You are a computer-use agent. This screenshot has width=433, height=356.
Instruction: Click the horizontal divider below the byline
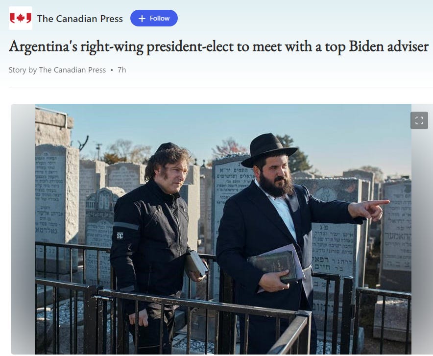220,88
